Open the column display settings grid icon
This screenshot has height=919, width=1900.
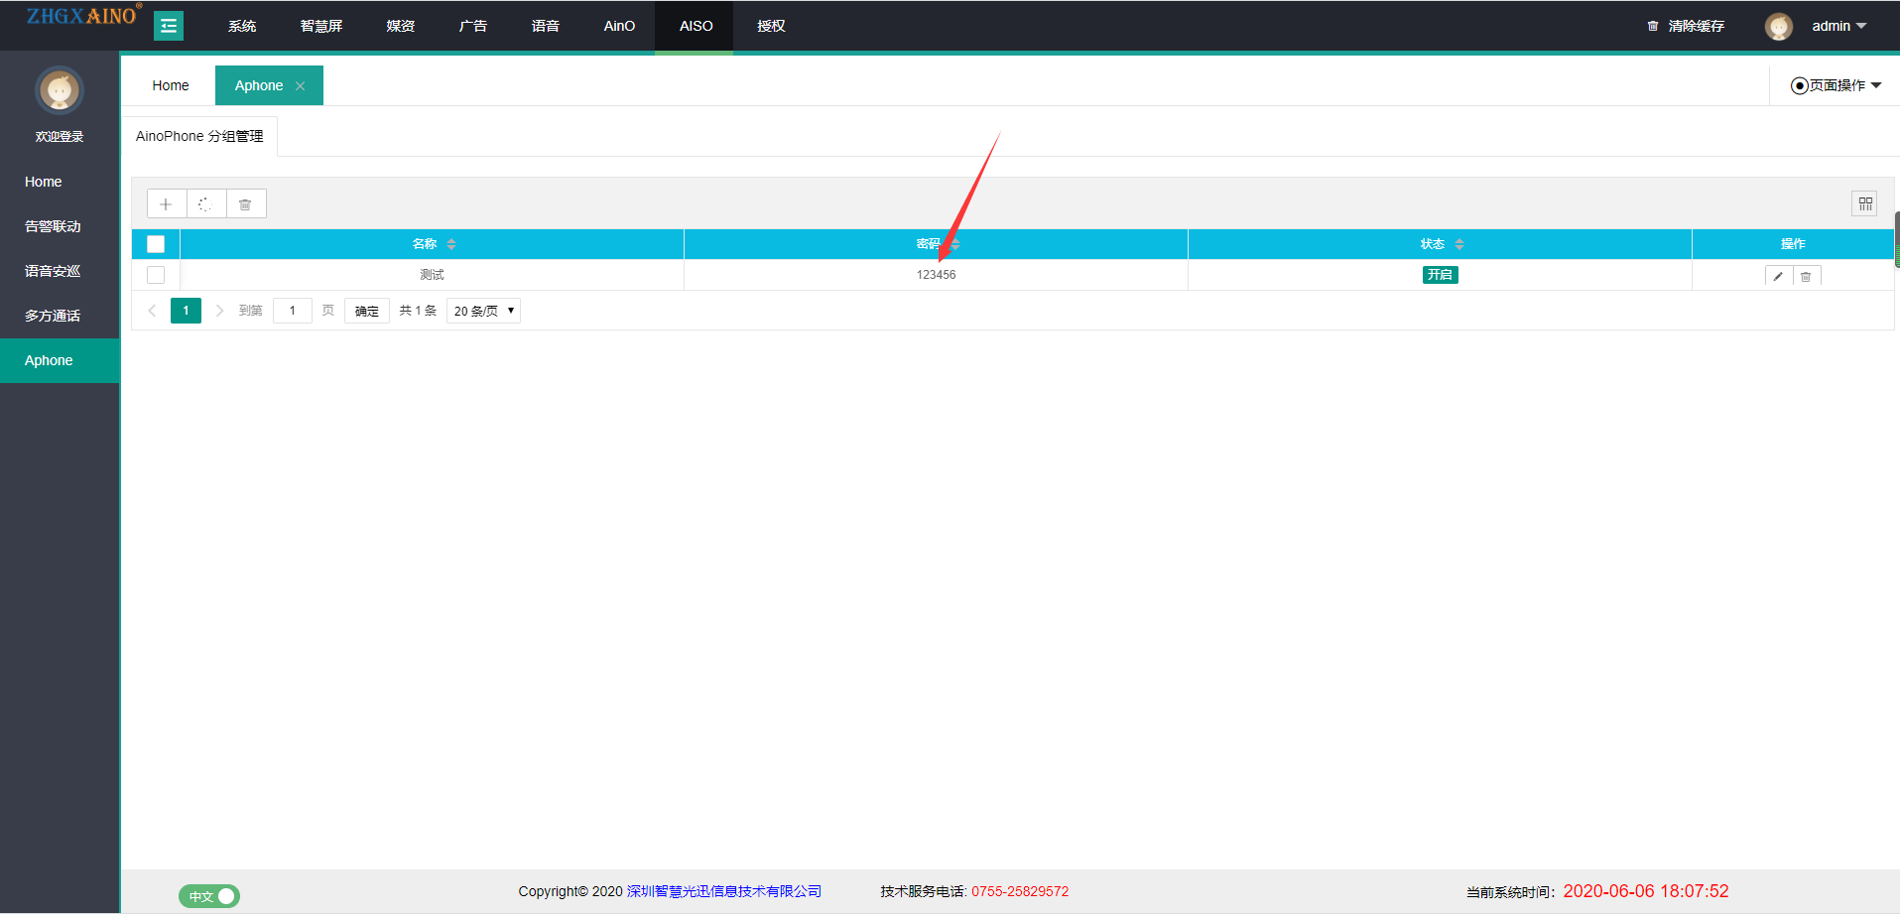[1865, 203]
